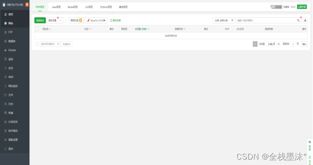Screen dimensions: 313x165
Task: Tick the batch operation checkbox below table
Action: click(37, 44)
